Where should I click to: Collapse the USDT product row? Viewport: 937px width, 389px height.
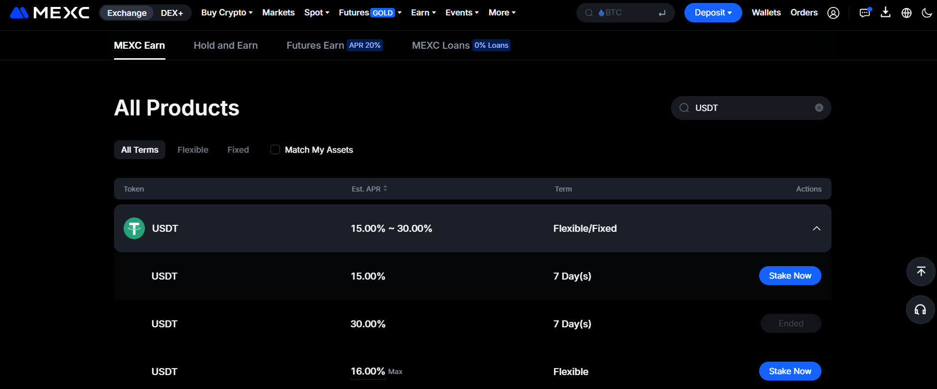(x=816, y=228)
